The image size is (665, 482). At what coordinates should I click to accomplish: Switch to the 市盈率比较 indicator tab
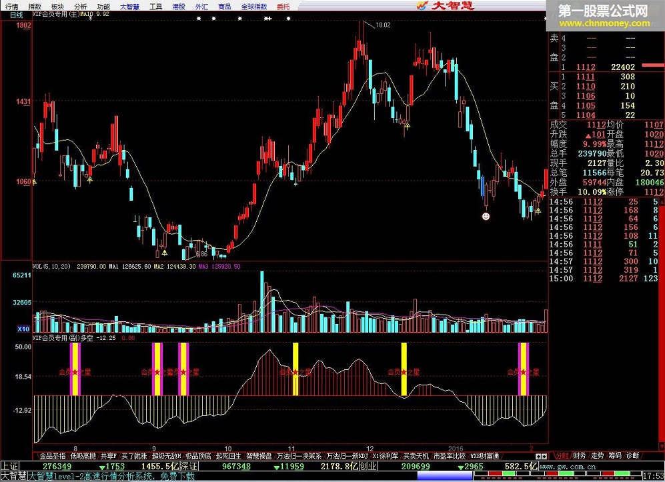coord(450,456)
